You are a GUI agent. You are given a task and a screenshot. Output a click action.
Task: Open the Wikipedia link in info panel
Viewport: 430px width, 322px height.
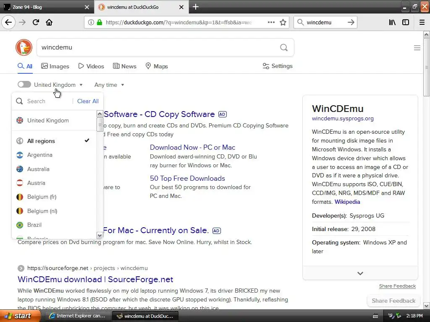347,202
